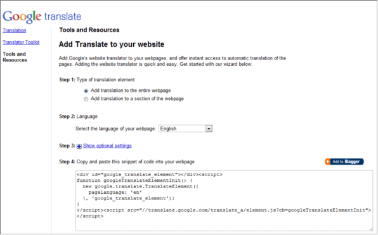The height and width of the screenshot is (235, 378).
Task: Click the dropdown arrow beside English
Action: point(209,129)
